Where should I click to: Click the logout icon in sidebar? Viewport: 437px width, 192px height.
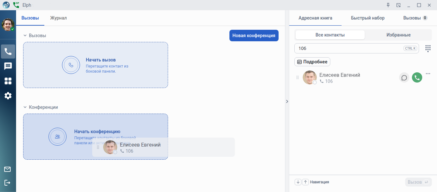[x=7, y=183]
